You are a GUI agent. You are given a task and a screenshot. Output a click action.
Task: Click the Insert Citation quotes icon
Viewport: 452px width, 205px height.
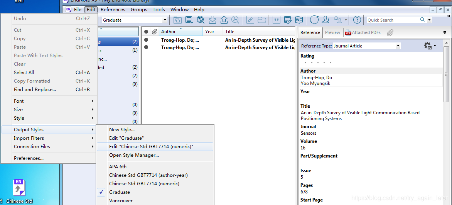276,20
